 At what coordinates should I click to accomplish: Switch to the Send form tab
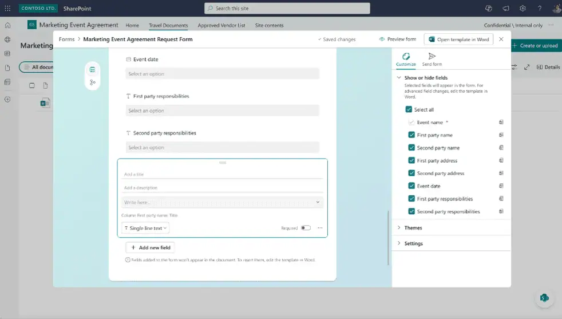point(432,60)
